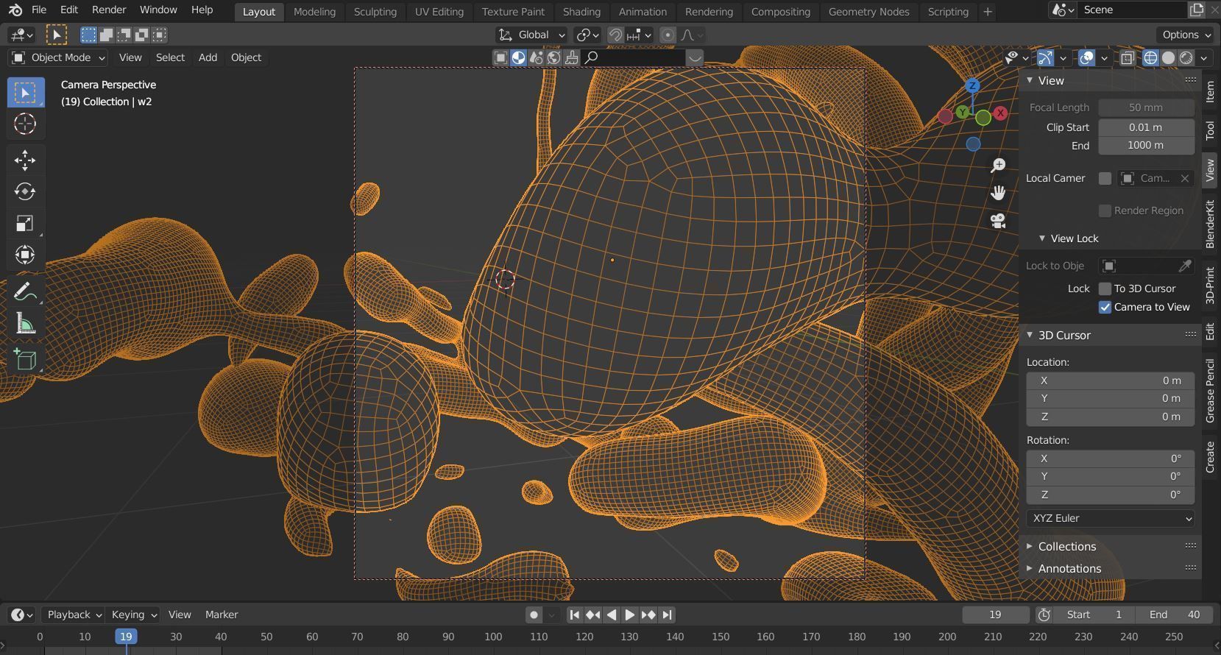Click the Scene name field
This screenshot has width=1221, height=655.
(x=1132, y=10)
